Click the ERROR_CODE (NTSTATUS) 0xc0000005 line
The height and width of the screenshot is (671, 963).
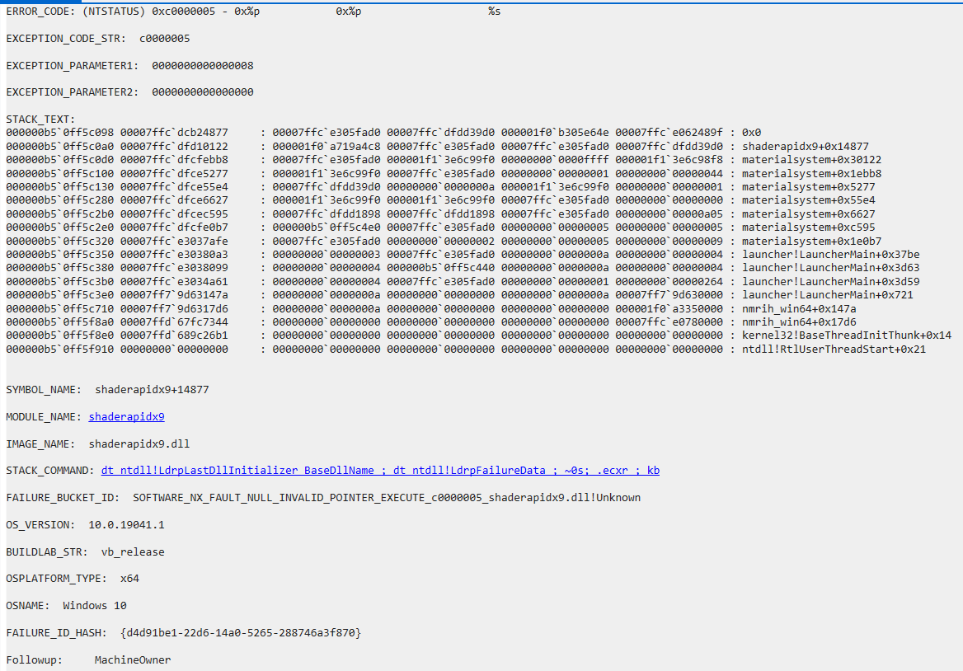[x=253, y=12]
